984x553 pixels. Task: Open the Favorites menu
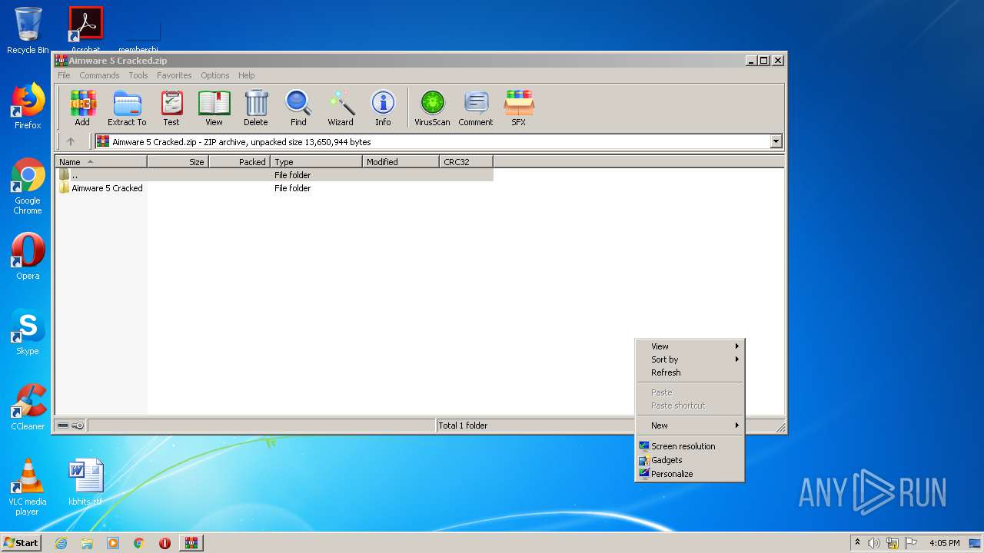tap(175, 75)
